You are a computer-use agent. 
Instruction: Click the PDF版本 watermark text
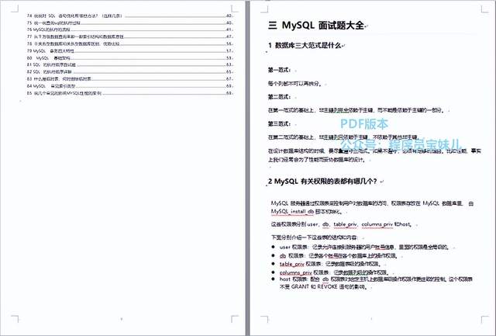364,124
